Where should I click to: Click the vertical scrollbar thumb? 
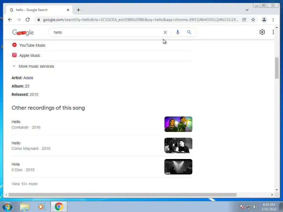[x=277, y=68]
